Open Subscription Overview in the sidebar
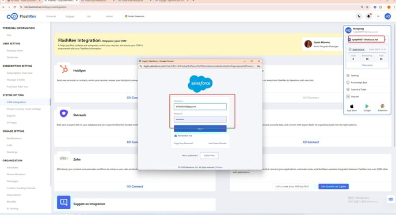The height and width of the screenshot is (215, 396). coord(20,73)
